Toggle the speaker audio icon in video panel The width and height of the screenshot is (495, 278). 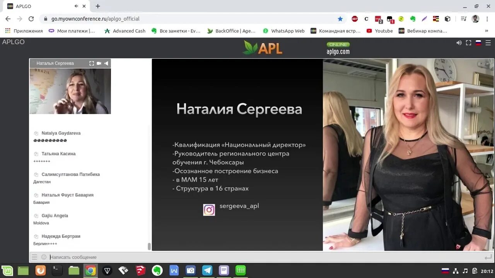tap(106, 63)
